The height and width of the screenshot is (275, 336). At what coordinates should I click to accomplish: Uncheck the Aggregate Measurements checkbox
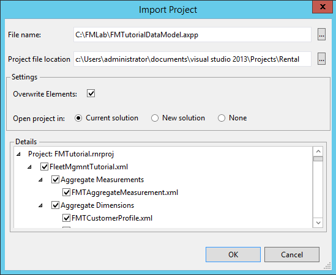pyautogui.click(x=55, y=180)
